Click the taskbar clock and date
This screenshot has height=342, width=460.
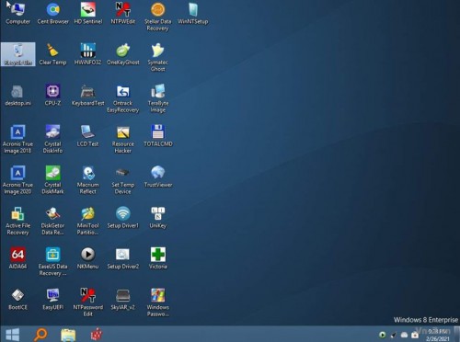click(438, 335)
